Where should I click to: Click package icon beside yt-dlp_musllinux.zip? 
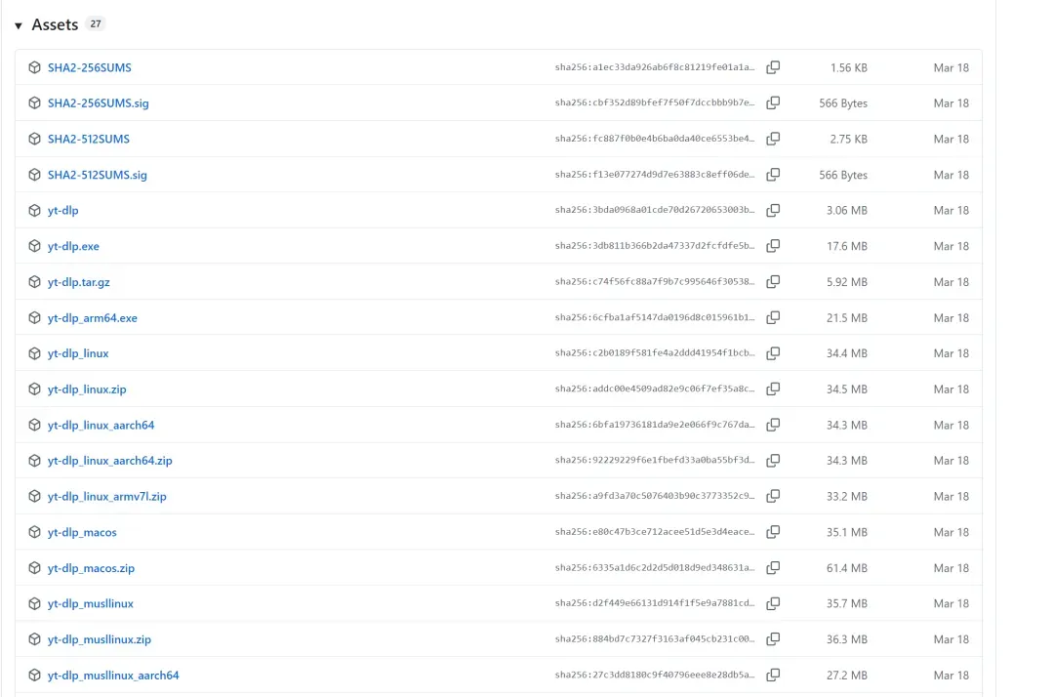point(34,639)
